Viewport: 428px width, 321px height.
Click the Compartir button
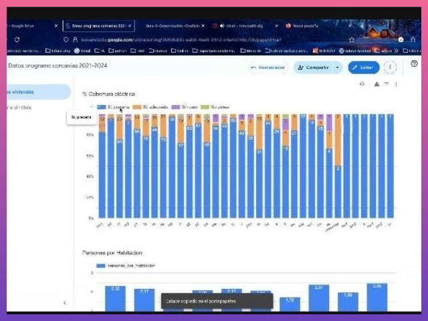click(x=313, y=68)
